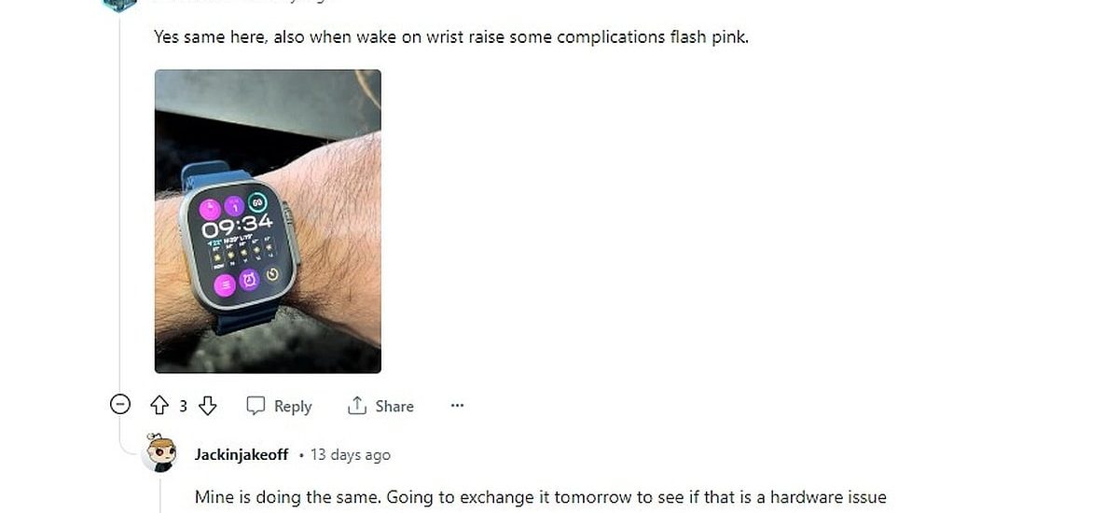Click the Reply text label
1119x513 pixels.
click(x=293, y=407)
